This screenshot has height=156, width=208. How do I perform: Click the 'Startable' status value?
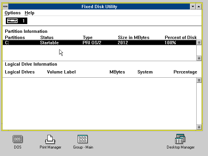[49, 43]
